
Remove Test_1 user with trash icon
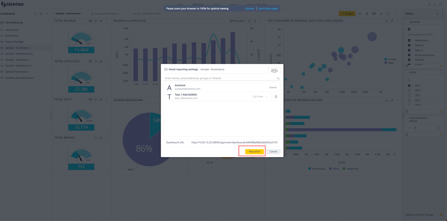pos(276,97)
